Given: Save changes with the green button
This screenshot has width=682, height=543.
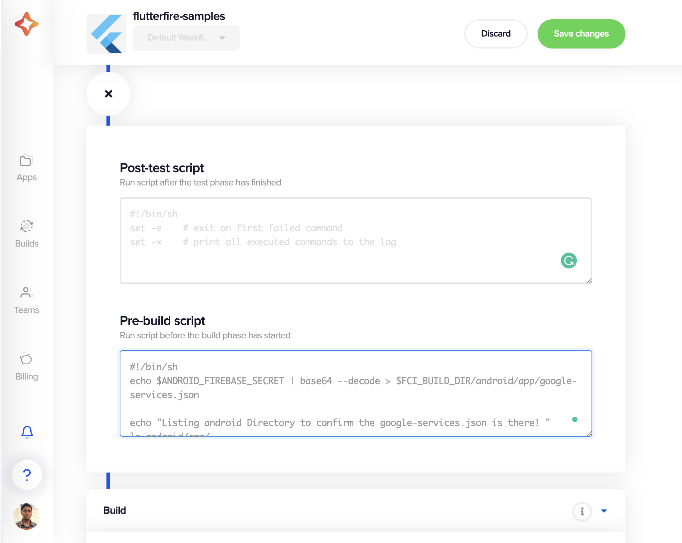Looking at the screenshot, I should [x=581, y=34].
